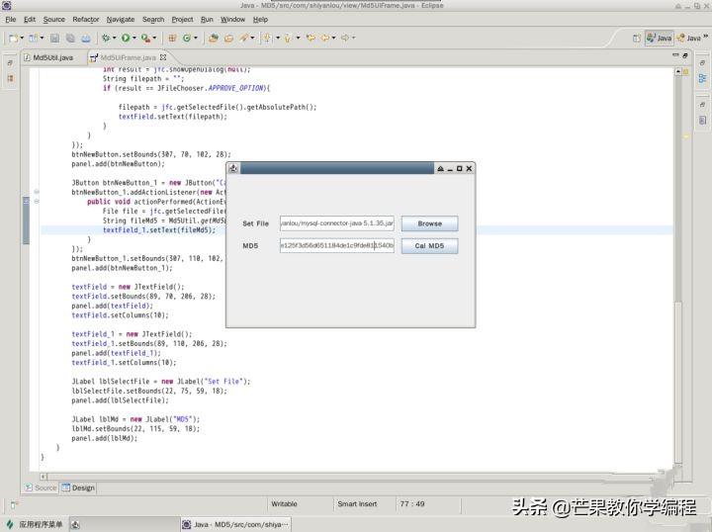The image size is (712, 532).
Task: Expand the External Tools dropdown arrow
Action: point(154,39)
